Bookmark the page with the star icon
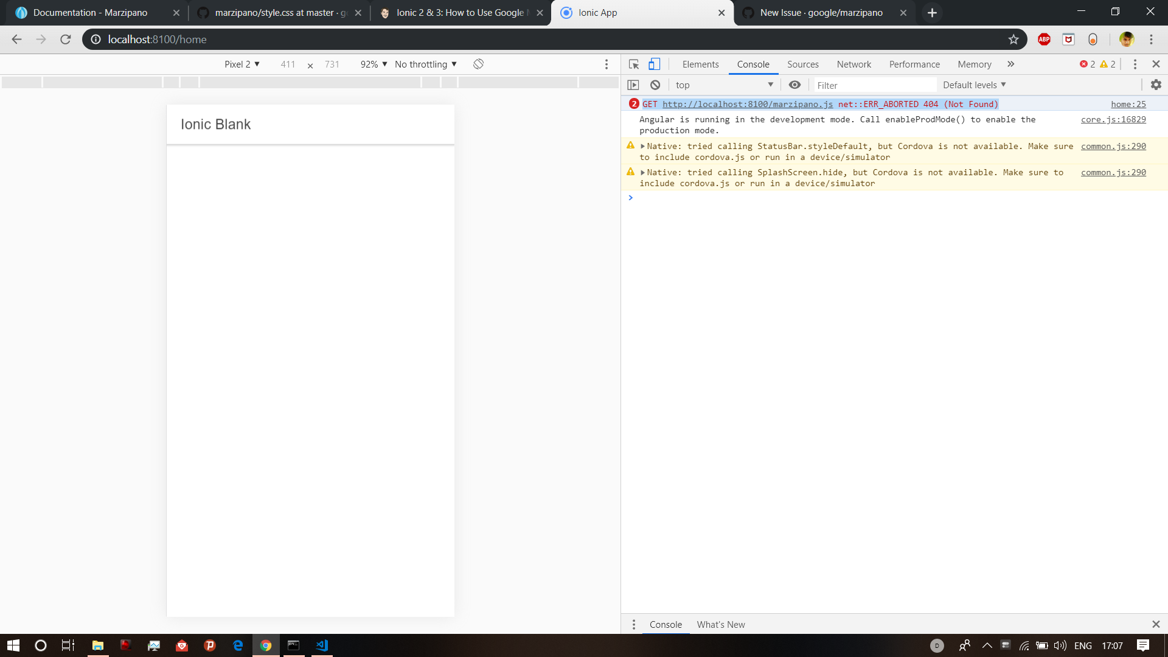 click(x=1013, y=40)
